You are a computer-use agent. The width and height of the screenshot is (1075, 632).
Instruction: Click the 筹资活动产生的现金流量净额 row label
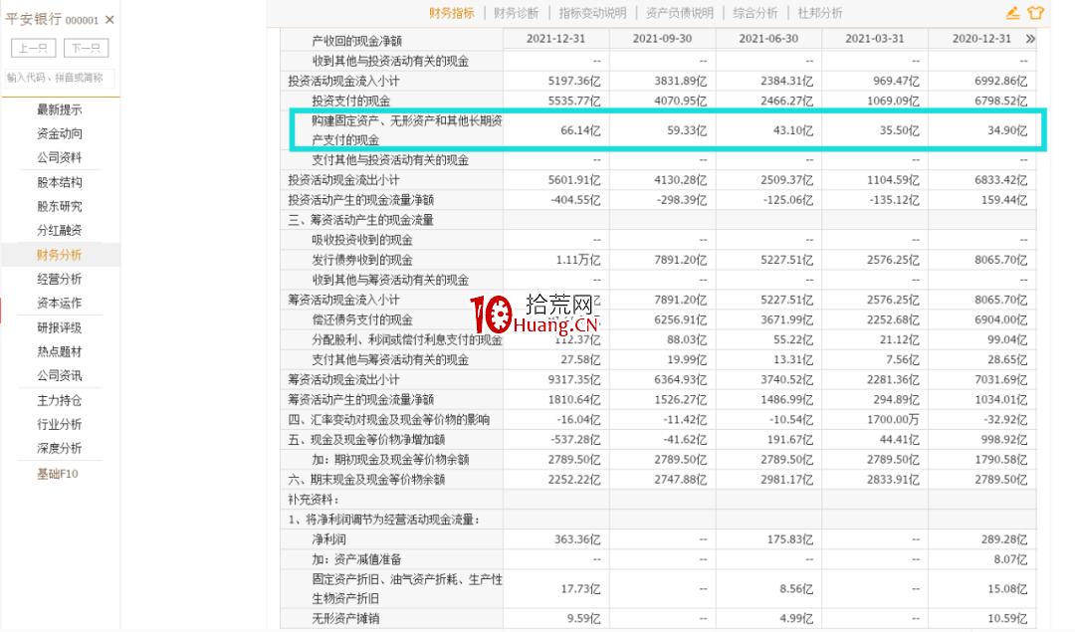[360, 400]
